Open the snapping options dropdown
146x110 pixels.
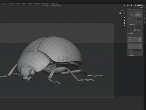coord(56,5)
